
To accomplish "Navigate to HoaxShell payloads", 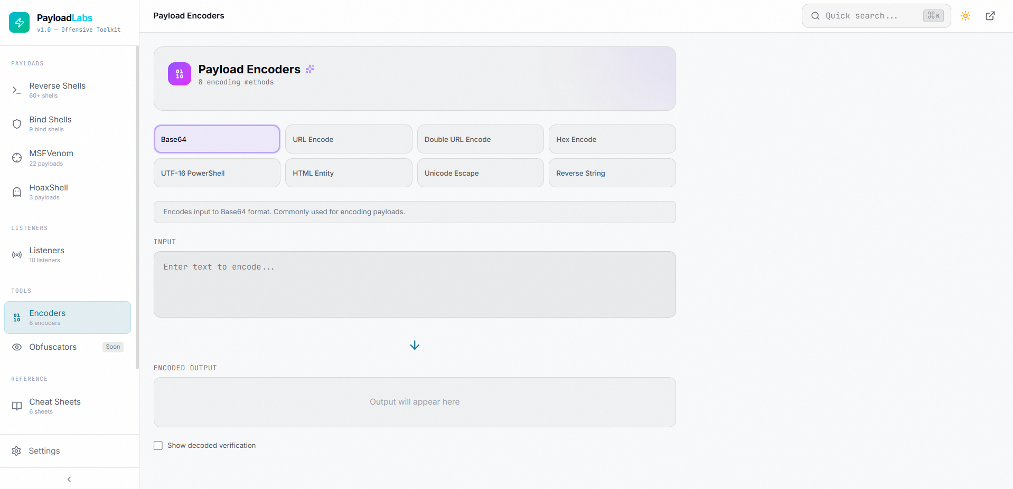I will click(68, 192).
